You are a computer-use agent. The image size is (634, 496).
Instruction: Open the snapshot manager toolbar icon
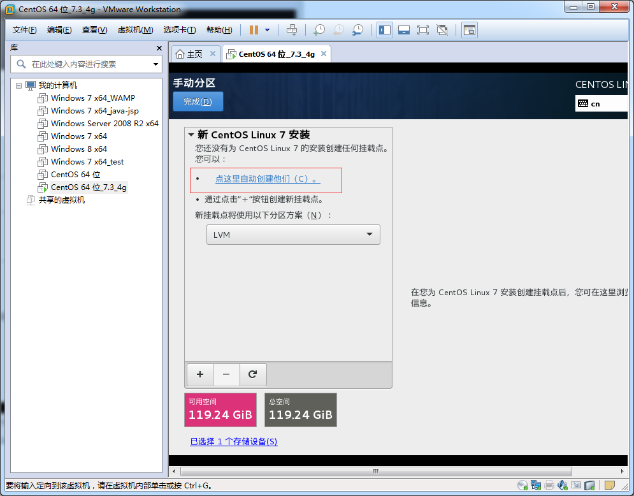[x=357, y=30]
